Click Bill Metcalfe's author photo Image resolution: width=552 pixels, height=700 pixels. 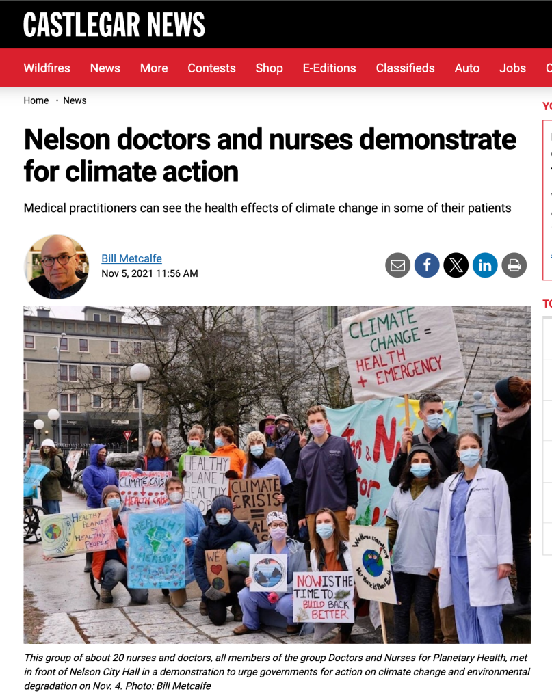[56, 267]
